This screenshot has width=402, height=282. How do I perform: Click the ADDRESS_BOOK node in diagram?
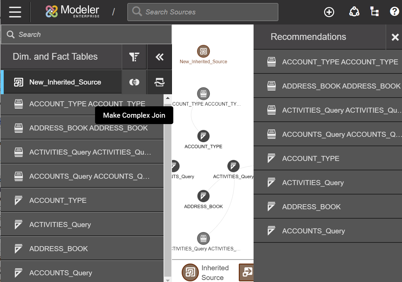pos(203,196)
